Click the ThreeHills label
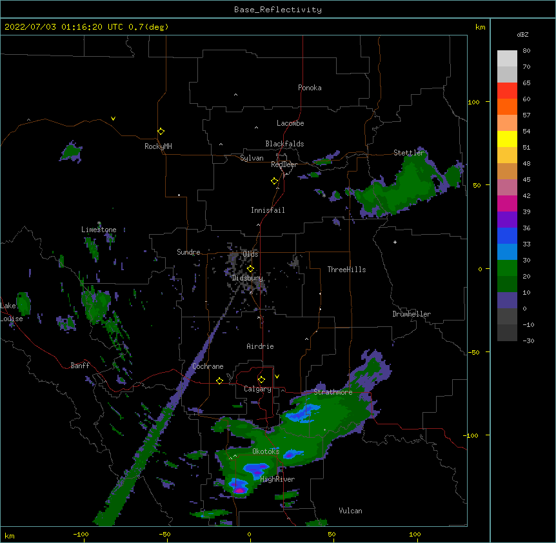The width and height of the screenshot is (556, 543). tap(346, 270)
